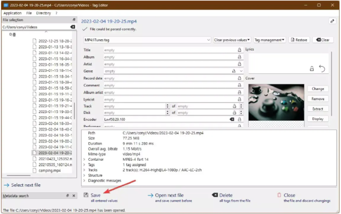This screenshot has height=214, width=341.
Task: Click the Delete all tags icon
Action: (214, 195)
